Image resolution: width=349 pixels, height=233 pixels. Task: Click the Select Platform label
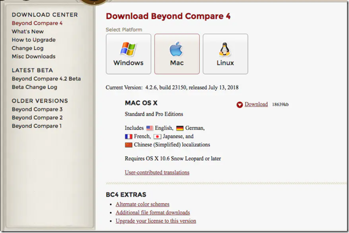pos(124,29)
